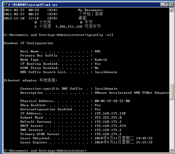Click the 2012-12-10 13:18 timestamp
Viewport: 175px width, 154px height.
coord(21,18)
